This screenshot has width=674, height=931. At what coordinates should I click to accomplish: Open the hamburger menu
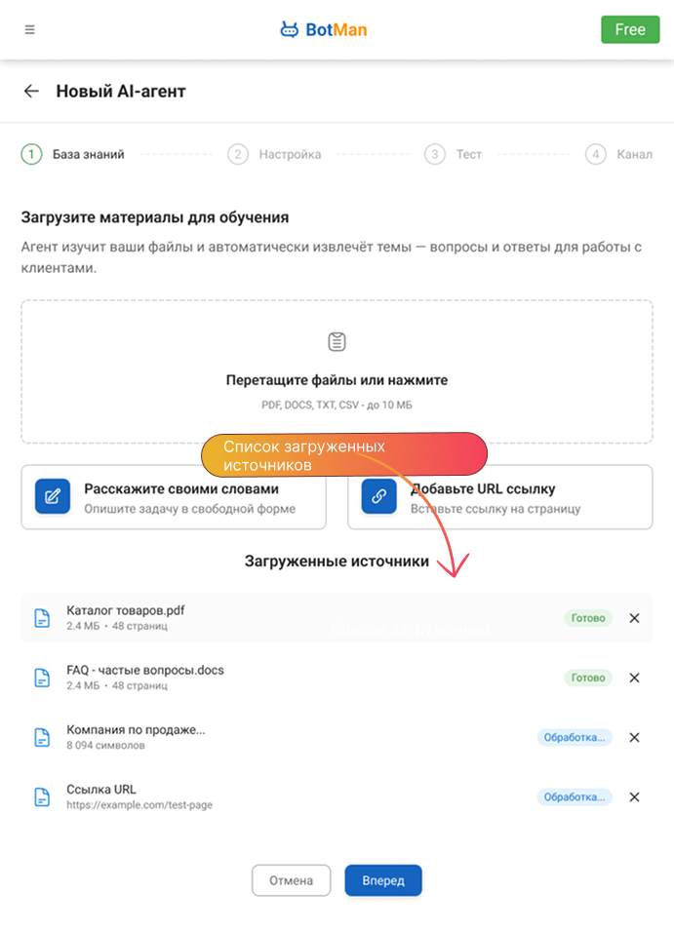tap(30, 29)
